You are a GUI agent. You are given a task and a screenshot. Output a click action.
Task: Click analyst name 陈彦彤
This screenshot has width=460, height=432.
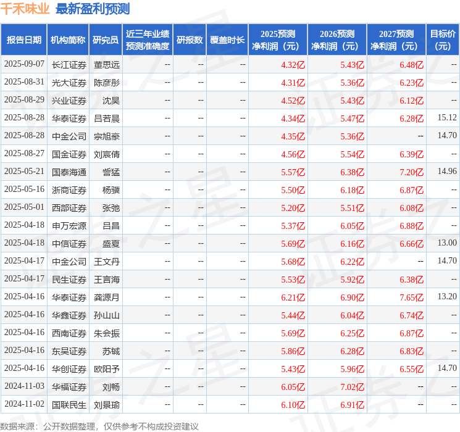coord(107,83)
